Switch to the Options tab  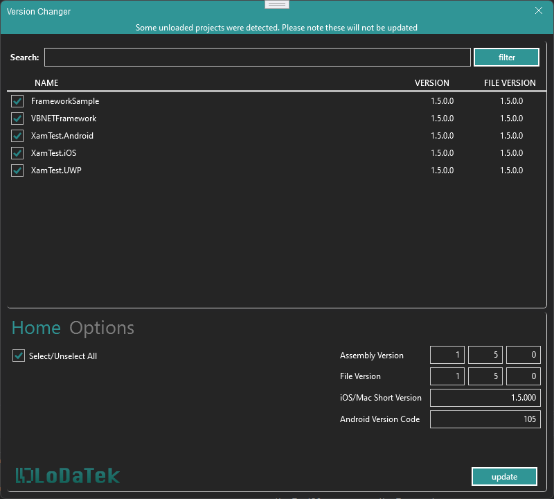[102, 327]
